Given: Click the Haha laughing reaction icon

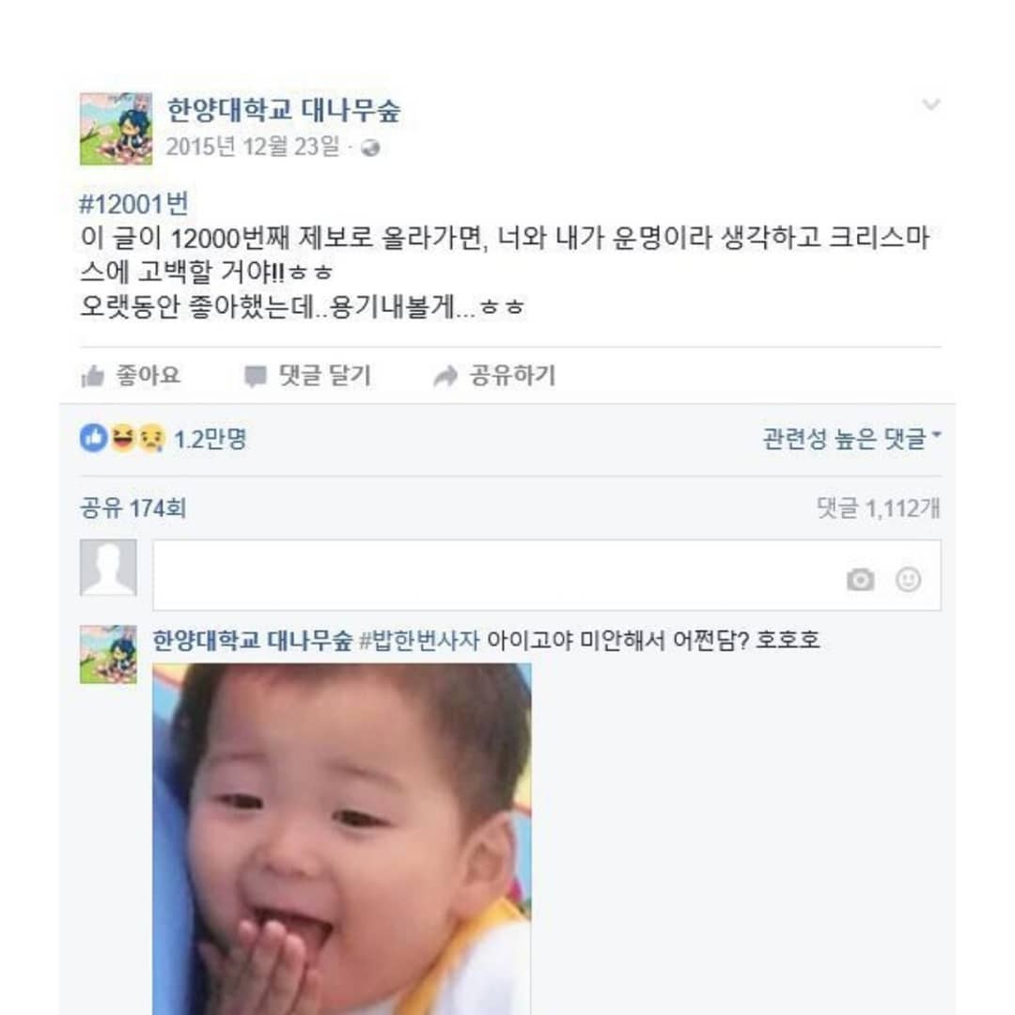Looking at the screenshot, I should click(122, 438).
